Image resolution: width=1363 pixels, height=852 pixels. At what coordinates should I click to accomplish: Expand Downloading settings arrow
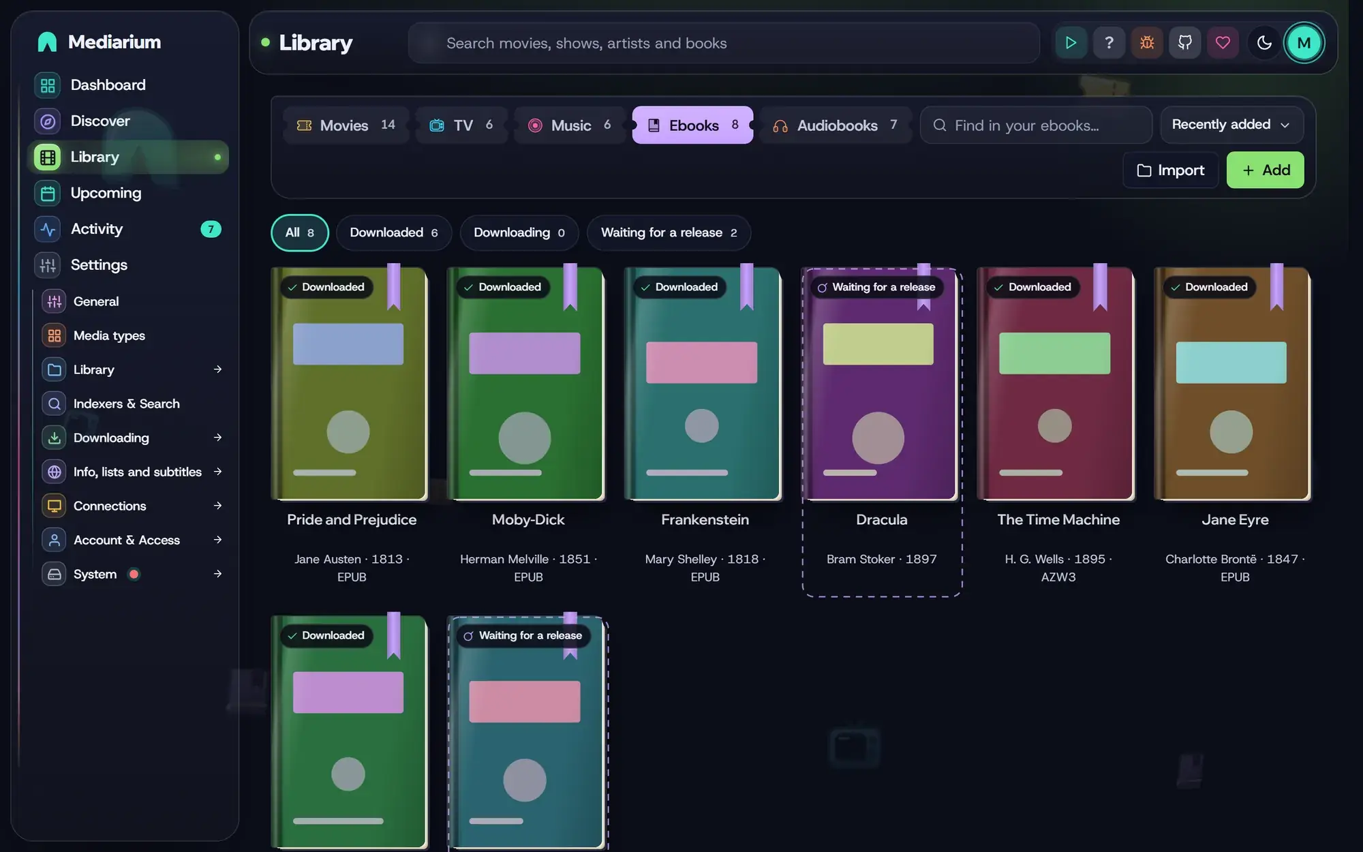217,438
